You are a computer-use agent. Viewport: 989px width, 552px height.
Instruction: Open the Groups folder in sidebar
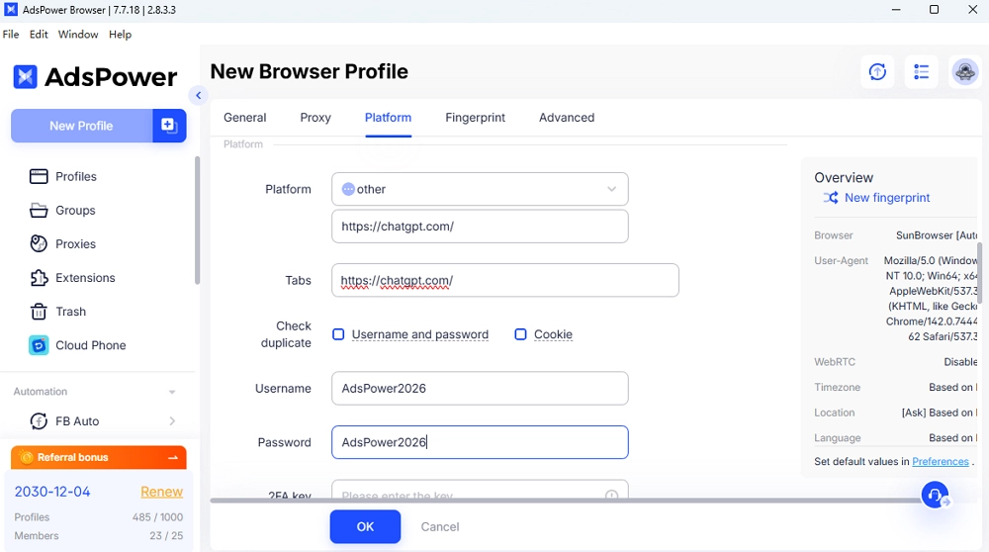[75, 210]
